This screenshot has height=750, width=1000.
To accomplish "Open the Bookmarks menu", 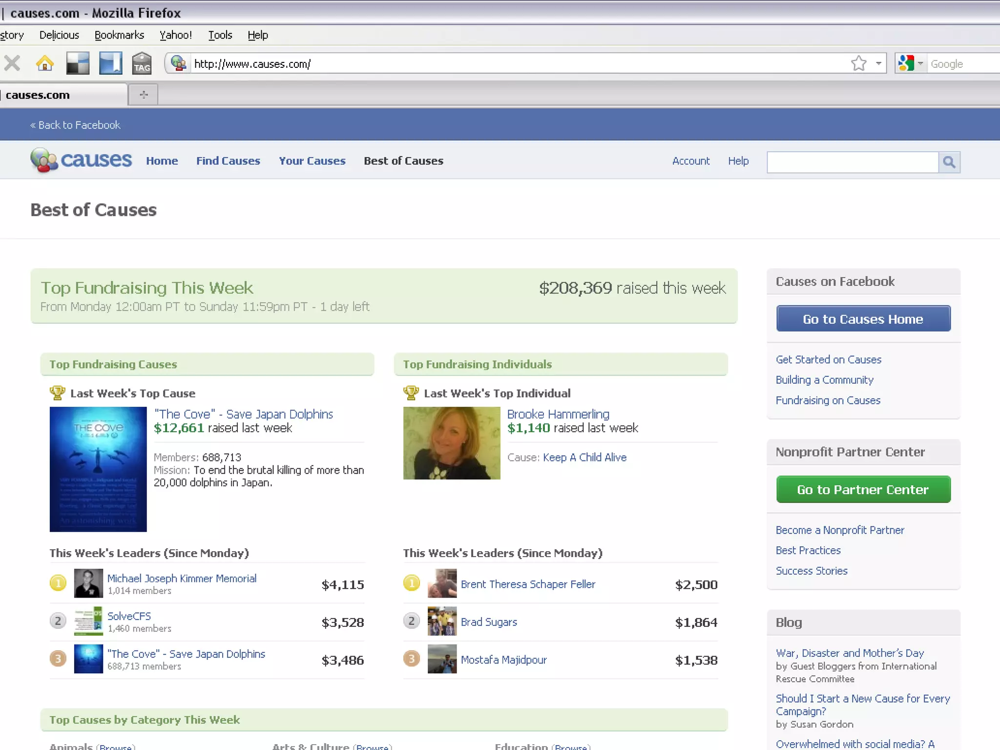I will pyautogui.click(x=119, y=35).
